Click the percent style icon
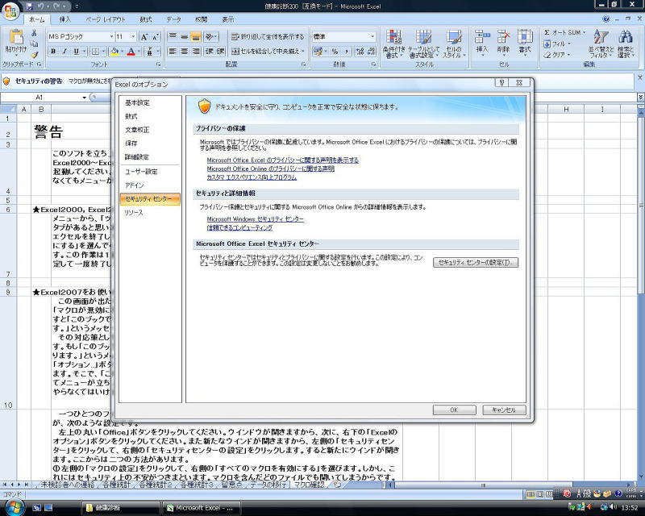Screen dimensions: 645x516 [x=335, y=52]
